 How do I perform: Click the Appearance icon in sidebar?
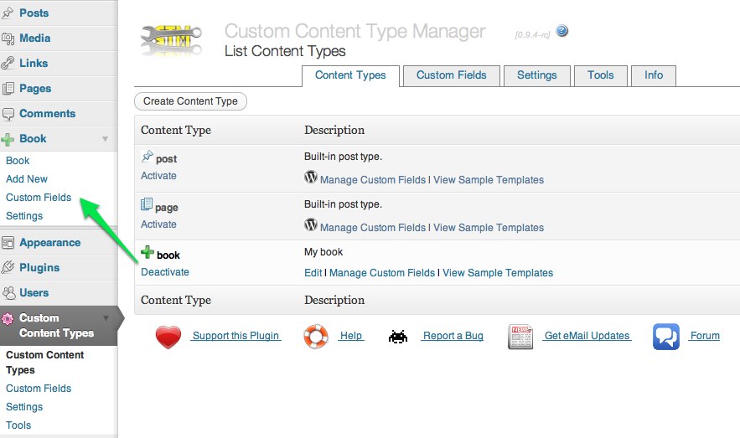tap(8, 243)
